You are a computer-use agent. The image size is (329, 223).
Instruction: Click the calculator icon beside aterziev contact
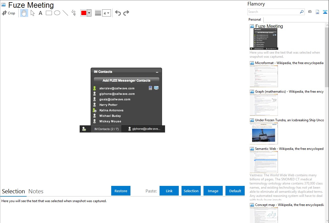(150, 88)
